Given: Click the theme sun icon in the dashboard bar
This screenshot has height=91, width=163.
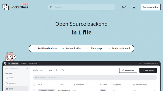Looking at the screenshot, I should (x=140, y=63).
